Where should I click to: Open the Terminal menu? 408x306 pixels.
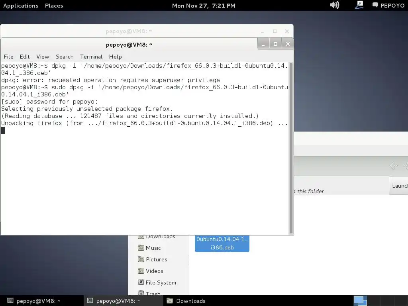[91, 57]
